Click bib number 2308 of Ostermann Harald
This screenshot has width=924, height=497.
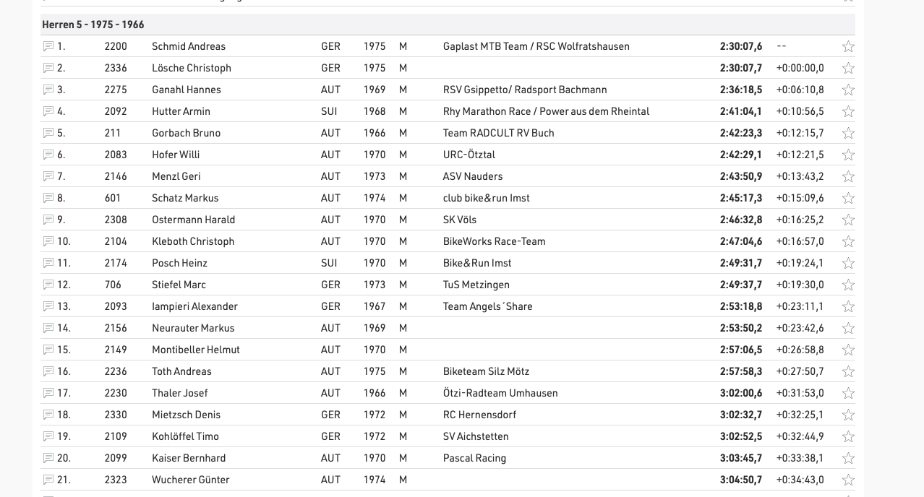point(116,220)
